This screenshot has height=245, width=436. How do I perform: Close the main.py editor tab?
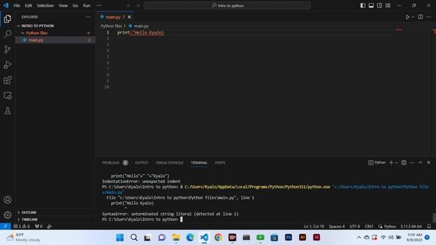pyautogui.click(x=129, y=17)
